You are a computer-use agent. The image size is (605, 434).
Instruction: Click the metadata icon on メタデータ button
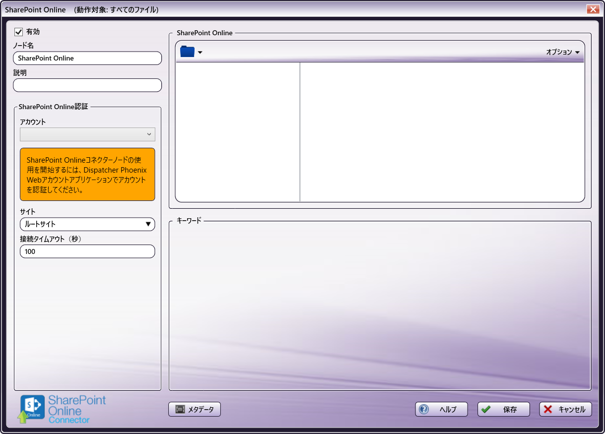pos(180,409)
